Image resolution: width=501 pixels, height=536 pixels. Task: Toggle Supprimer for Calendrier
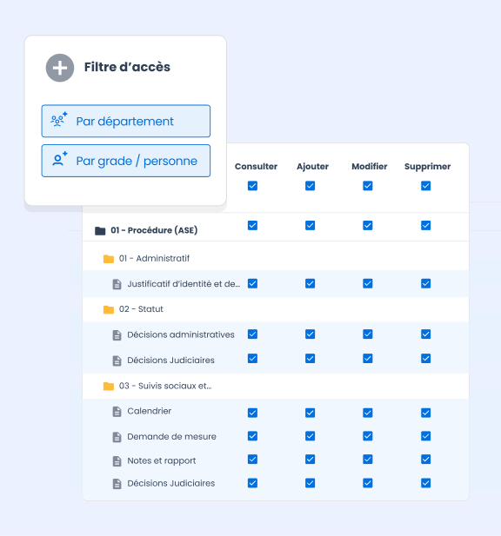coord(425,413)
